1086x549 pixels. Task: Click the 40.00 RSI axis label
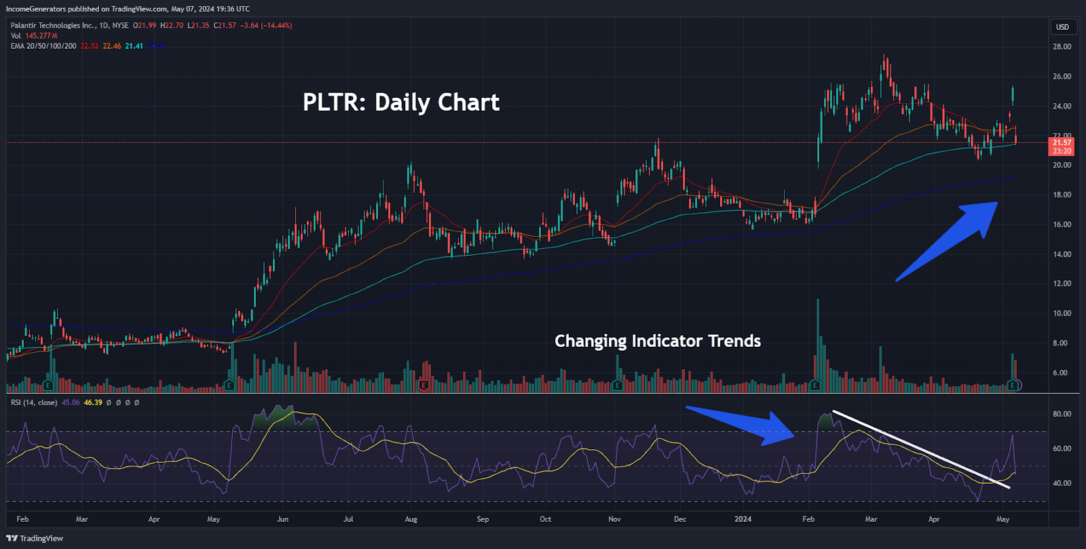pos(1062,483)
